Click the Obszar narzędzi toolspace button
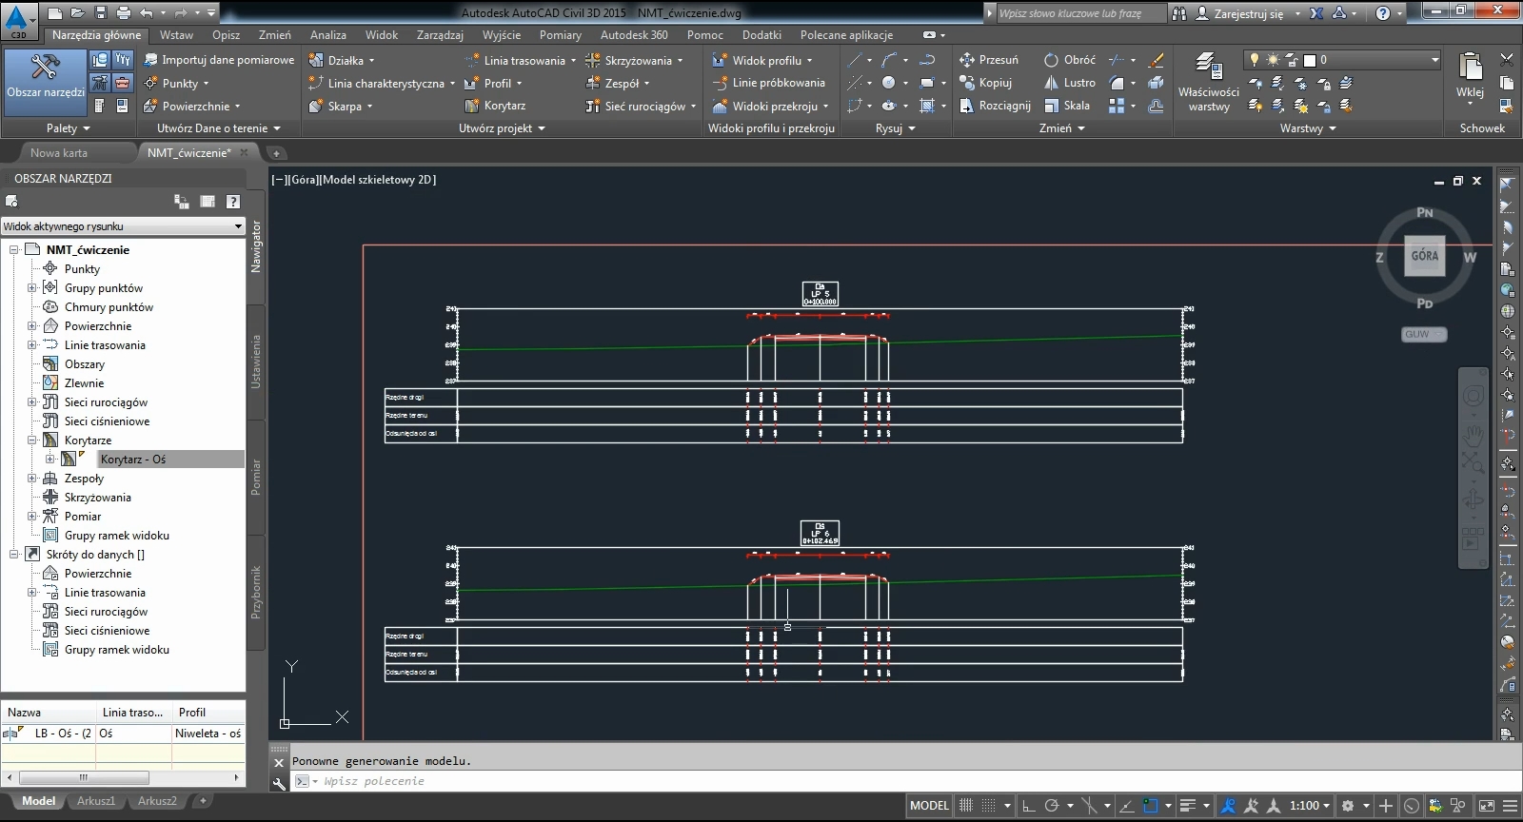The width and height of the screenshot is (1523, 822). tap(45, 76)
